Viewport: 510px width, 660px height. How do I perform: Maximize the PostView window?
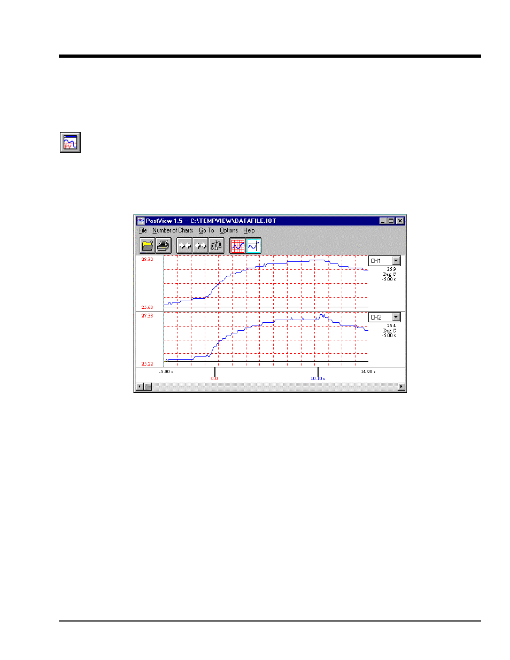click(391, 221)
